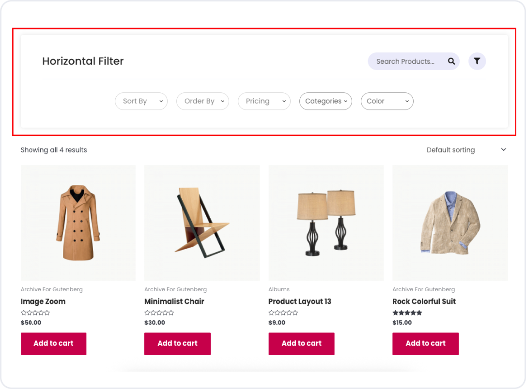Add Image Zoom coat to cart
This screenshot has width=526, height=389.
53,344
